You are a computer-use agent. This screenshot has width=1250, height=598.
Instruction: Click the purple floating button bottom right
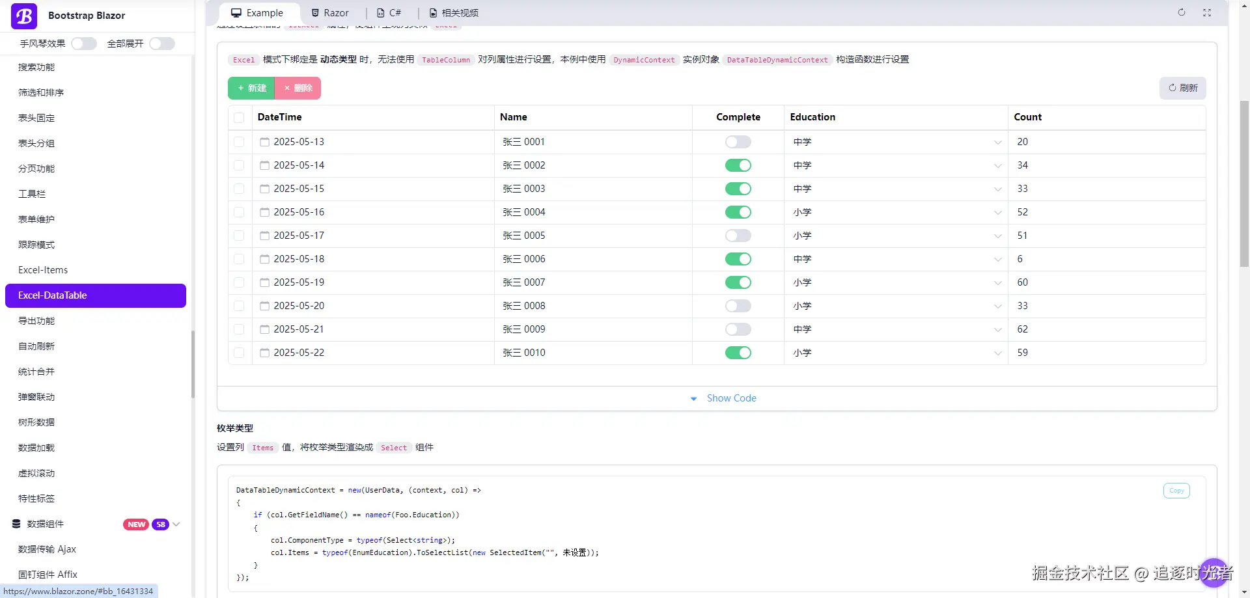click(1214, 573)
